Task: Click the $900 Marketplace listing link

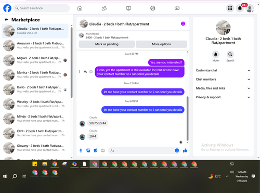Action: (107, 37)
